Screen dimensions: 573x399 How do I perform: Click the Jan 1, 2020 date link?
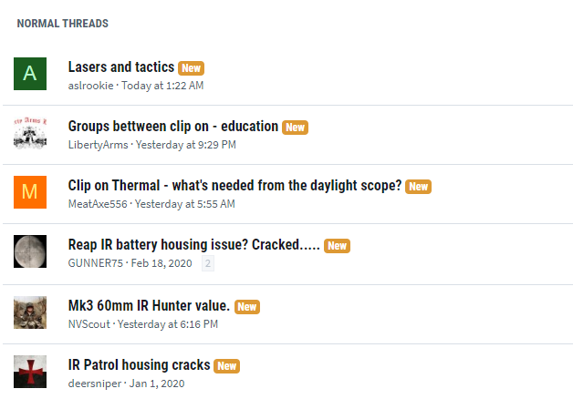point(157,384)
